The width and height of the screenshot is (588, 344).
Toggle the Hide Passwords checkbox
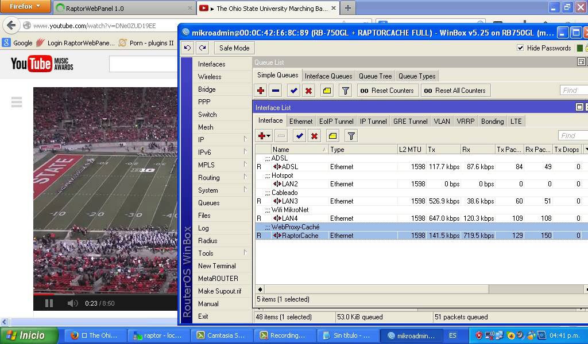click(x=520, y=48)
